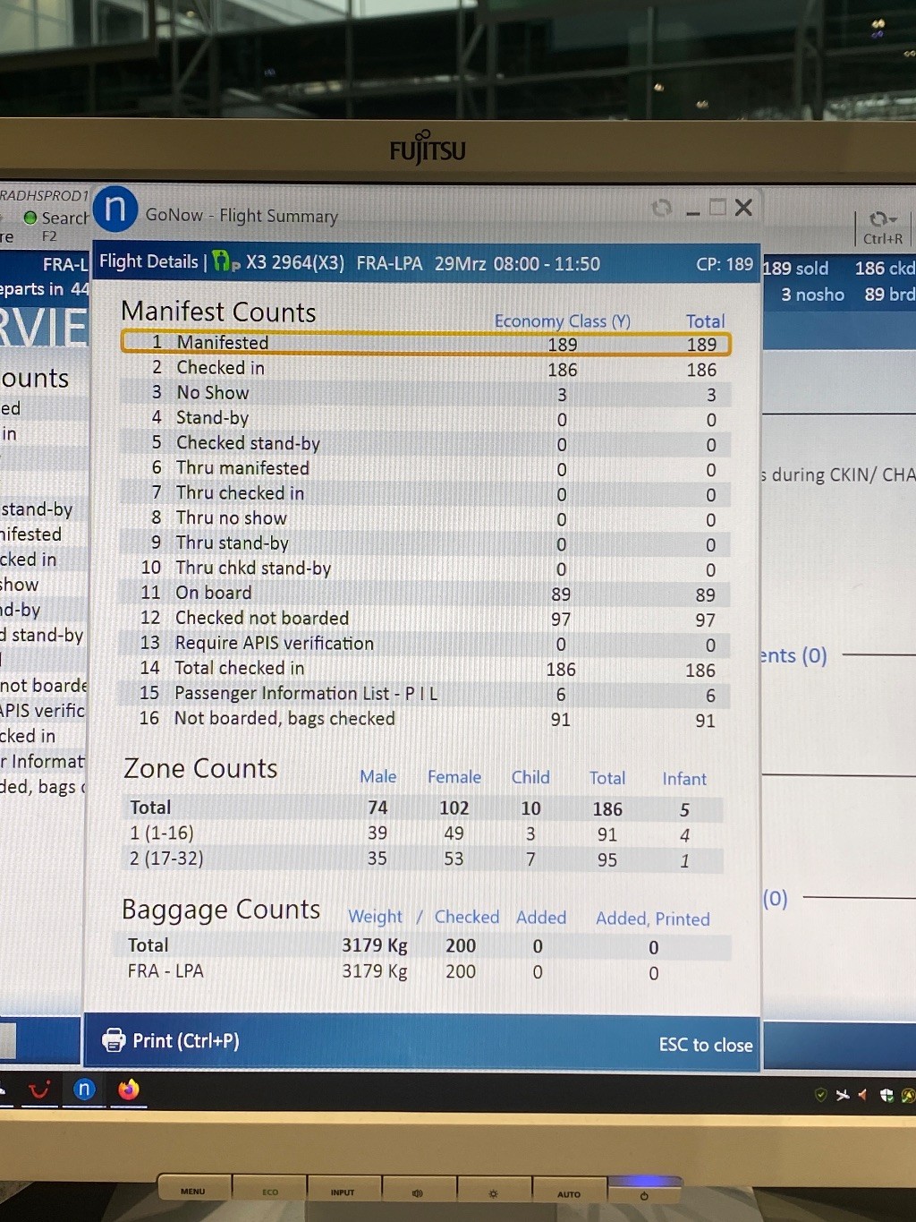
Task: Click the printer icon in bottom bar
Action: click(x=114, y=1040)
